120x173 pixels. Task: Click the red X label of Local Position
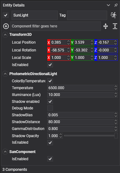pos(49,42)
